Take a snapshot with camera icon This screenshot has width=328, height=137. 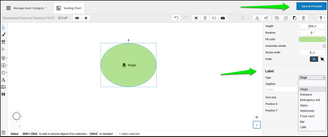point(223,18)
